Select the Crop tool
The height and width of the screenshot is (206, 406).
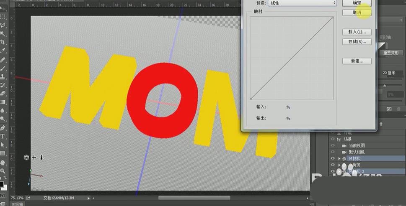[x=3, y=42]
